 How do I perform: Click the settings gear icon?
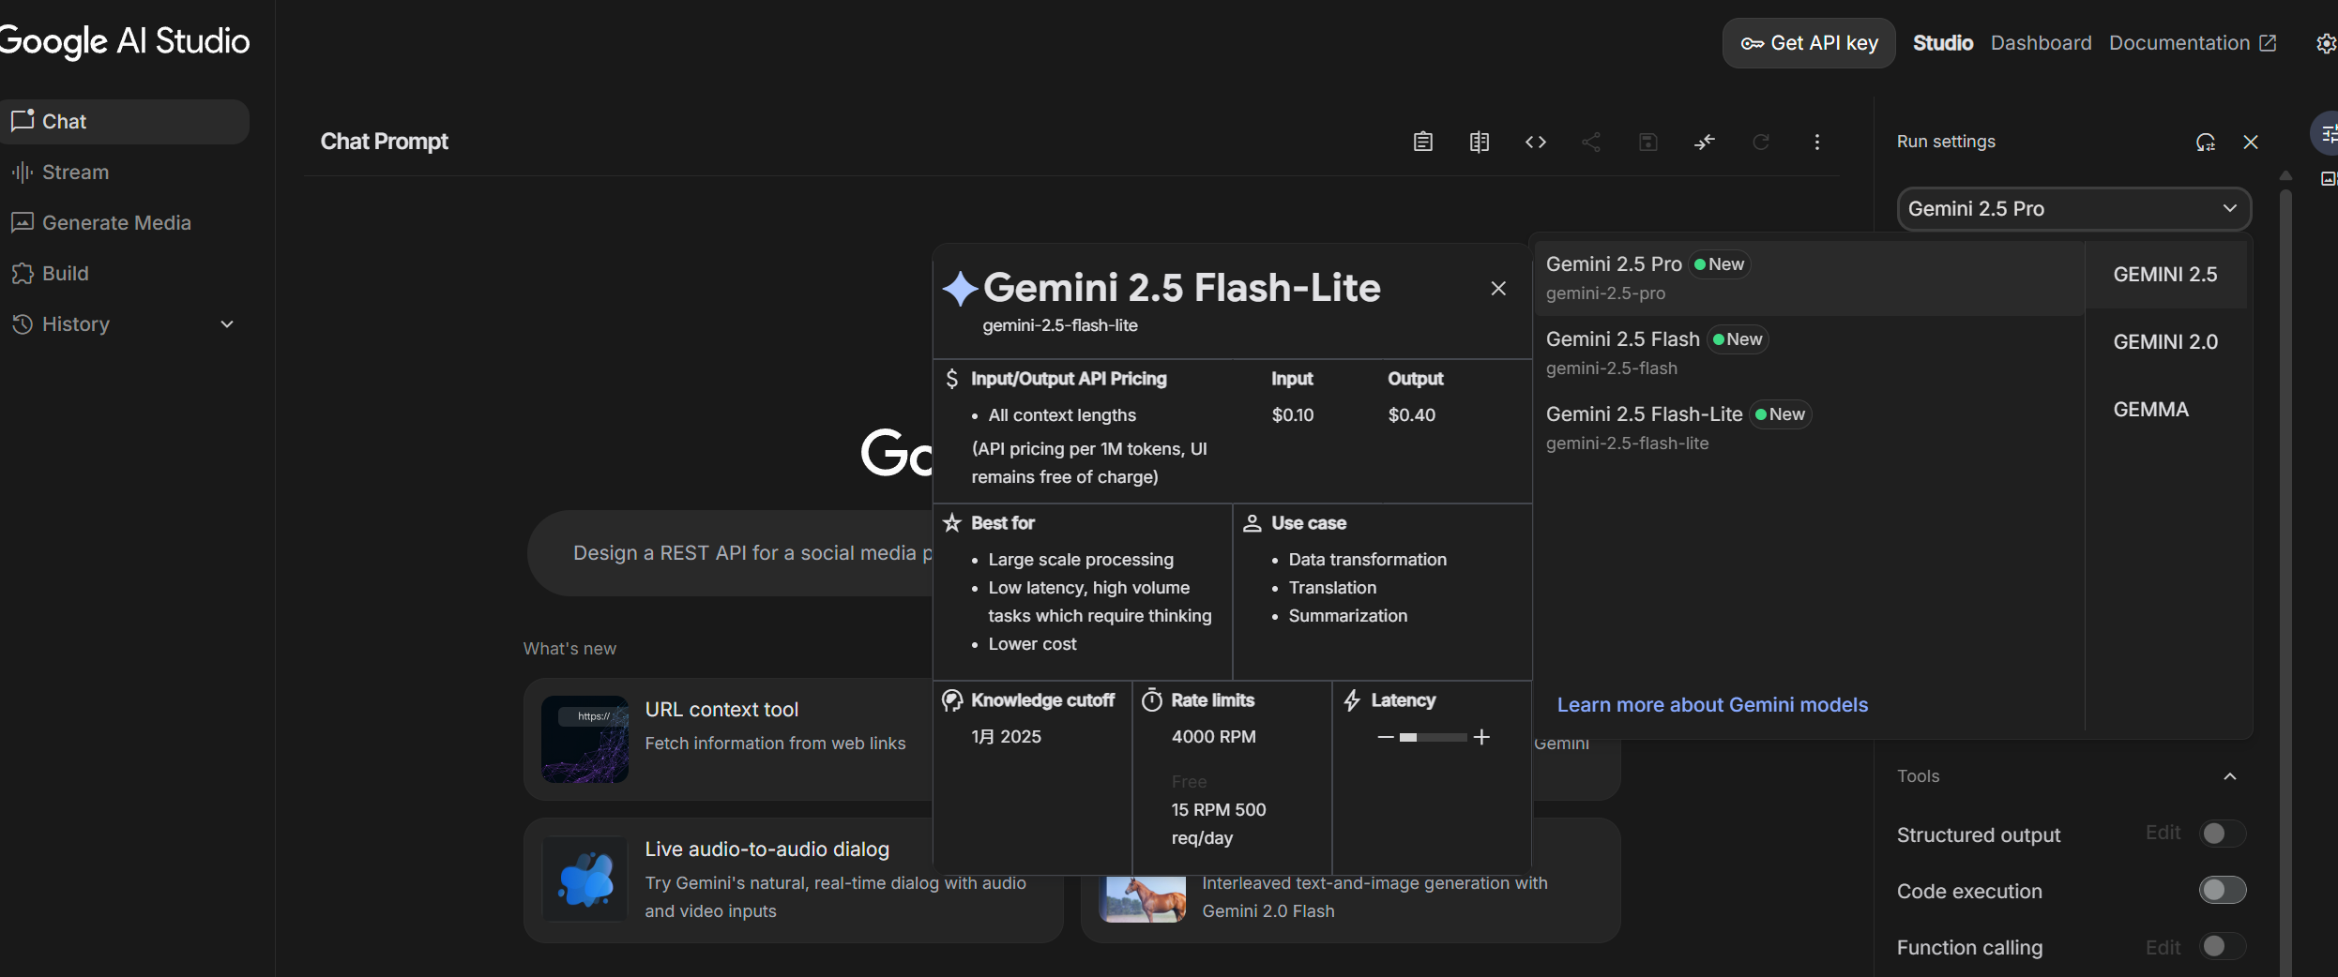pos(2325,43)
